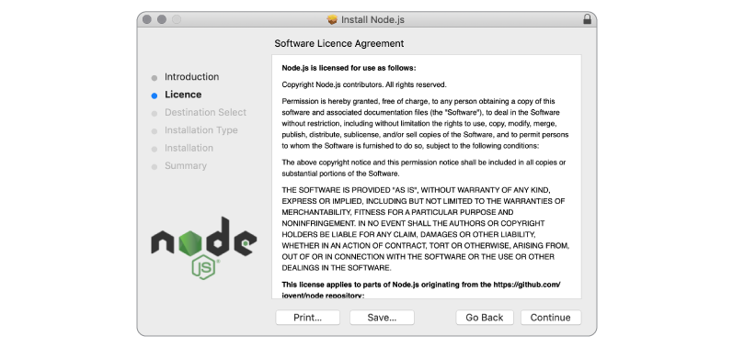
Task: Click the blue bullet beside Licence
Action: [x=155, y=95]
